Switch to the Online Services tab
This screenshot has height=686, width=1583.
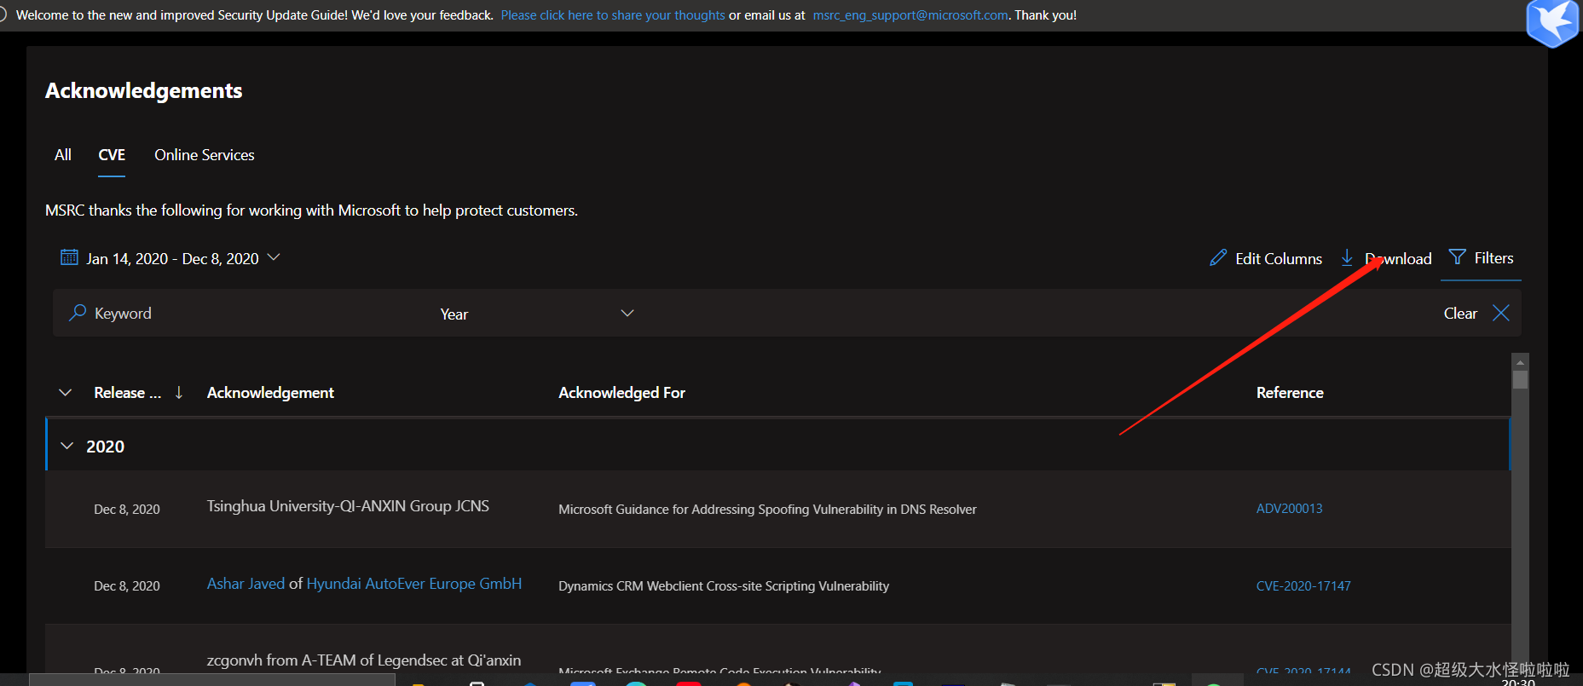coord(205,154)
